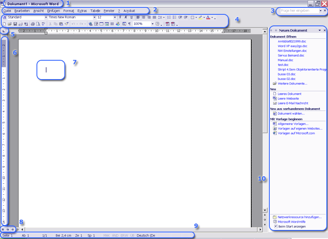This screenshot has height=239, width=328.
Task: Switch to web layout view button
Action: click(x=8, y=230)
